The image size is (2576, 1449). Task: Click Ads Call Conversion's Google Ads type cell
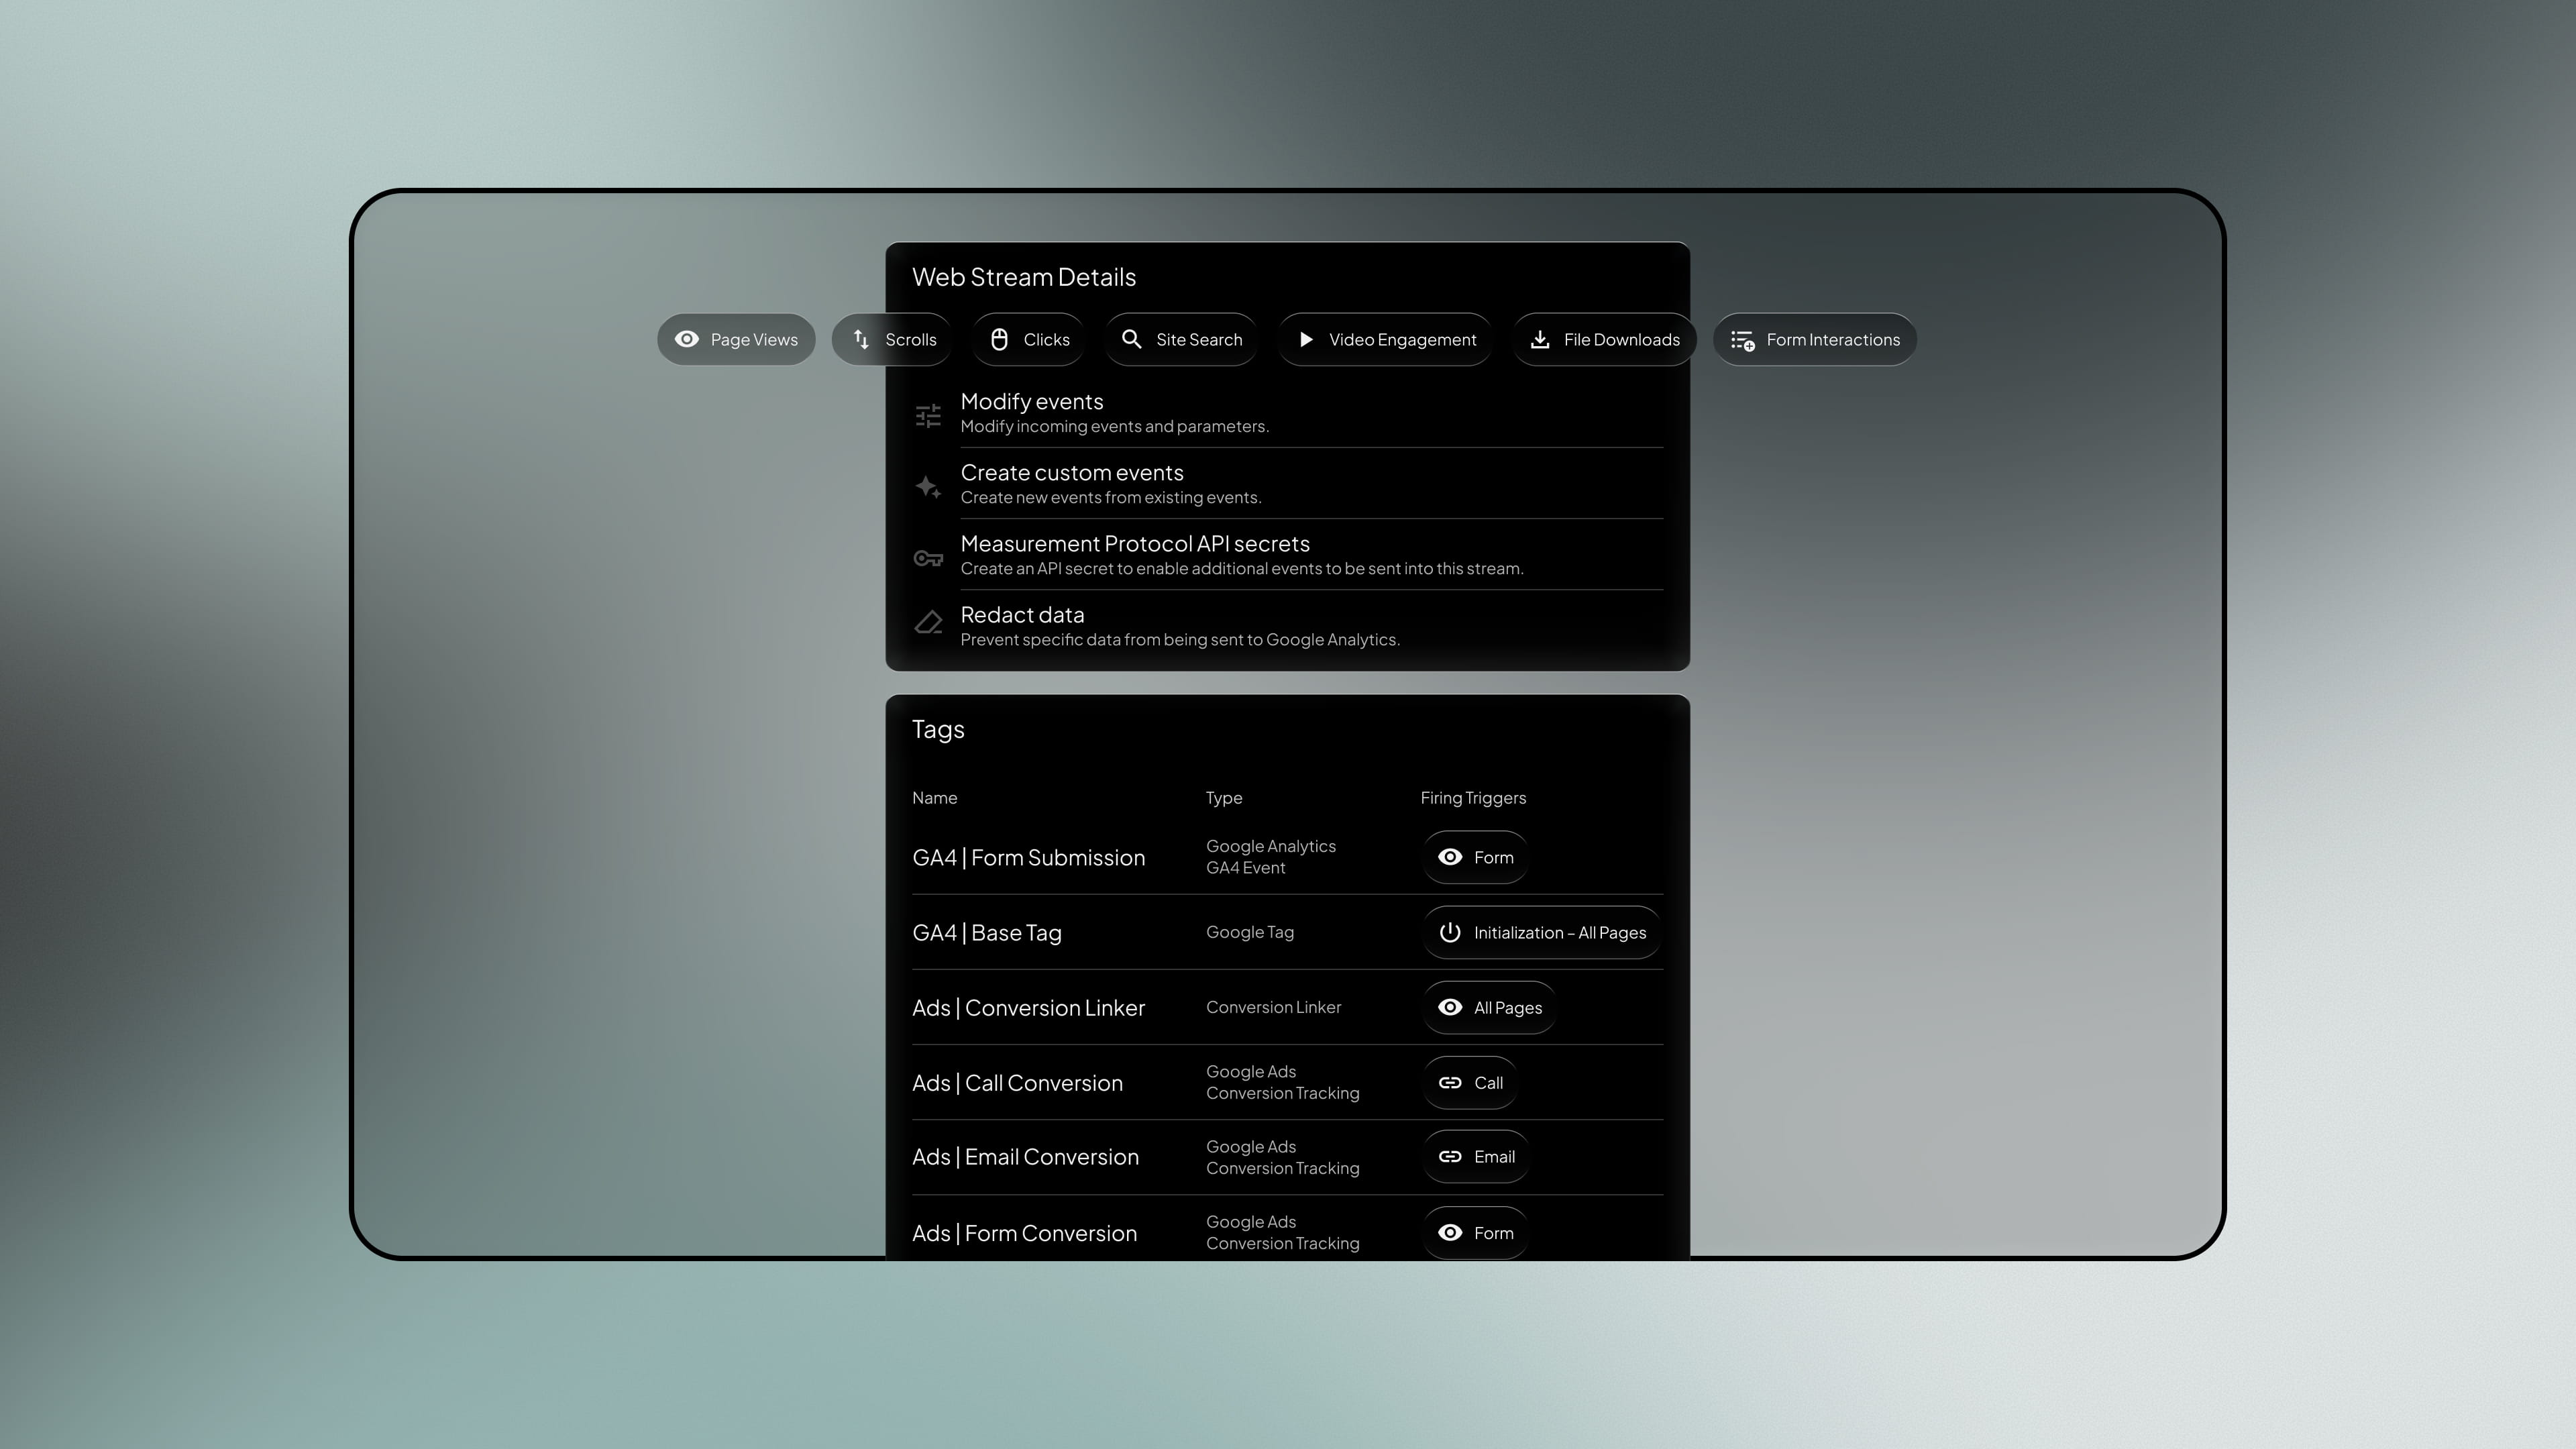click(1283, 1082)
